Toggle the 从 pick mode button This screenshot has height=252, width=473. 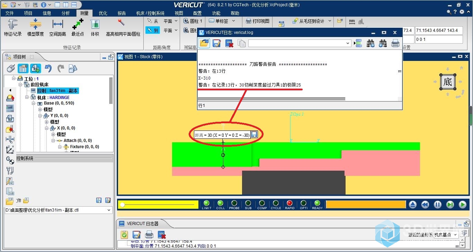pos(153,21)
